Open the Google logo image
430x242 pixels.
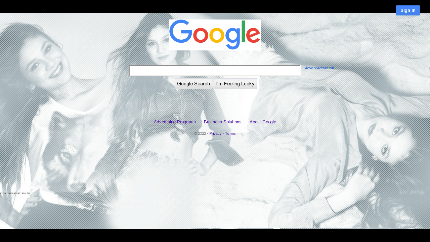(x=215, y=35)
